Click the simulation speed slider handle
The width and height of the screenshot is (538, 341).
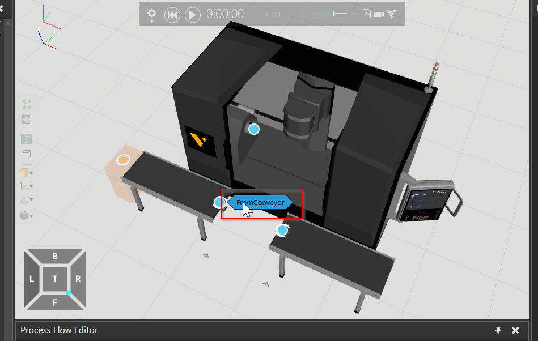(334, 14)
